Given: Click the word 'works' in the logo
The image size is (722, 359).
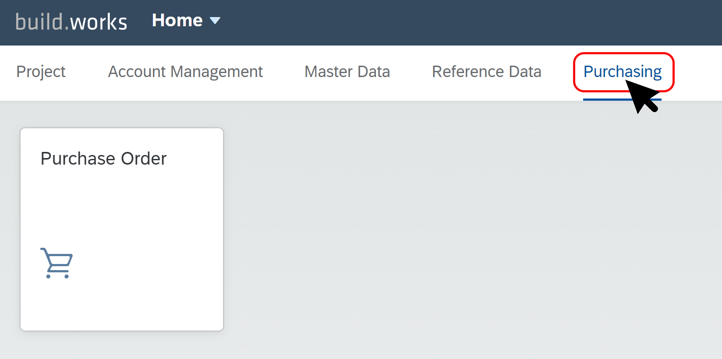Looking at the screenshot, I should pos(99,22).
